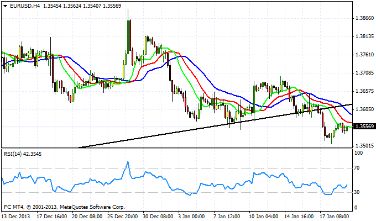This screenshot has width=376, height=221.
Task: Click the 1.38135 price scale label
Action: 365,36
